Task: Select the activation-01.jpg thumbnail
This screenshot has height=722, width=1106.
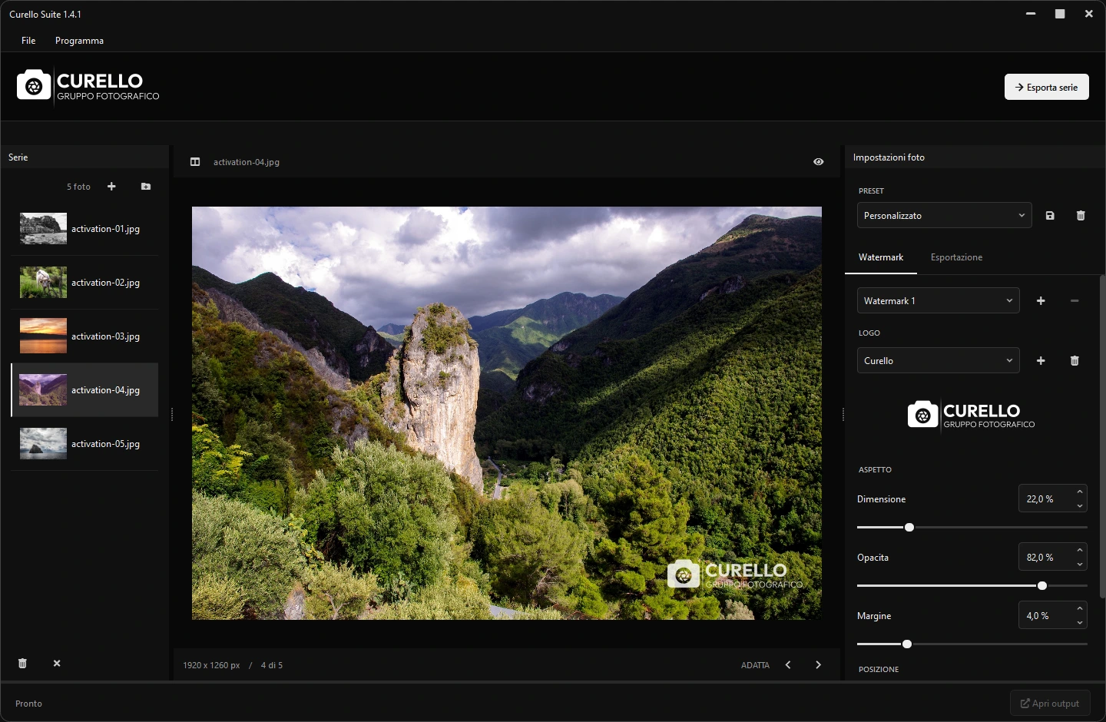Action: (x=43, y=229)
